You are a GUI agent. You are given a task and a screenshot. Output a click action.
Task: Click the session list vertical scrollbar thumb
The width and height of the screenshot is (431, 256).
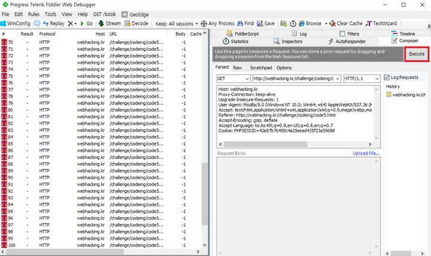pyautogui.click(x=205, y=194)
